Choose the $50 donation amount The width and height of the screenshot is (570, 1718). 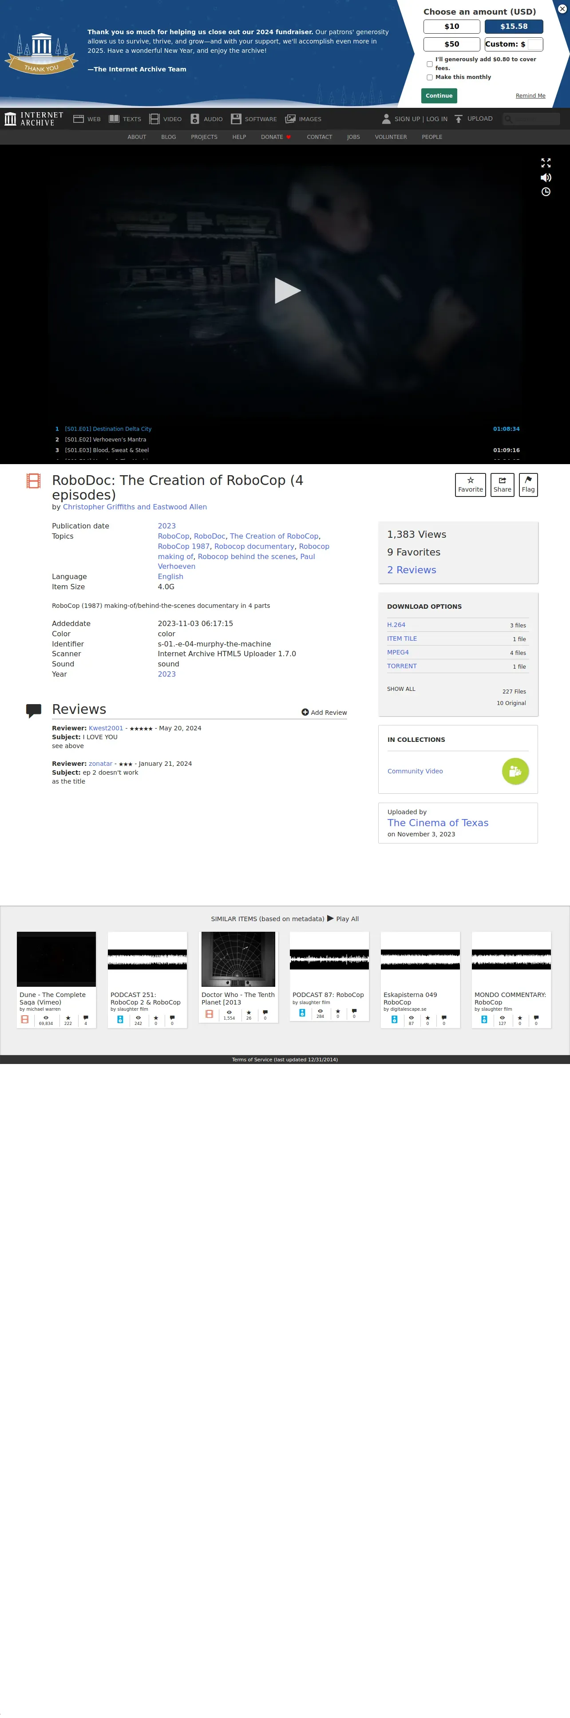click(452, 44)
